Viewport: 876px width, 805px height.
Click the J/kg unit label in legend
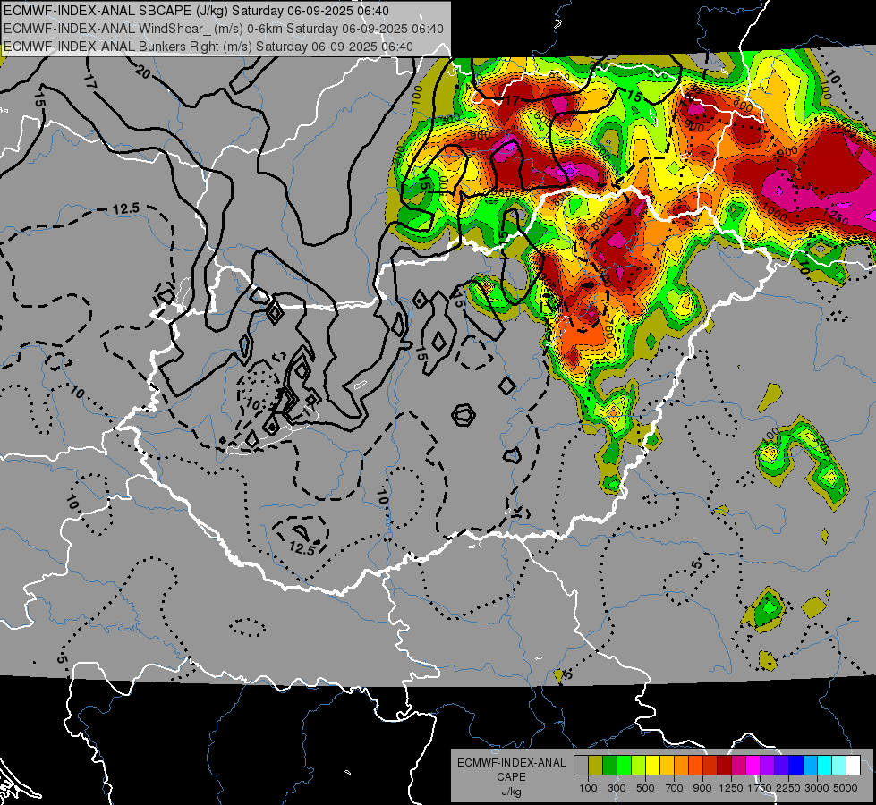pos(511,792)
